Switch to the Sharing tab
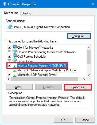Screen dimensions: 97x125 tap(26, 13)
